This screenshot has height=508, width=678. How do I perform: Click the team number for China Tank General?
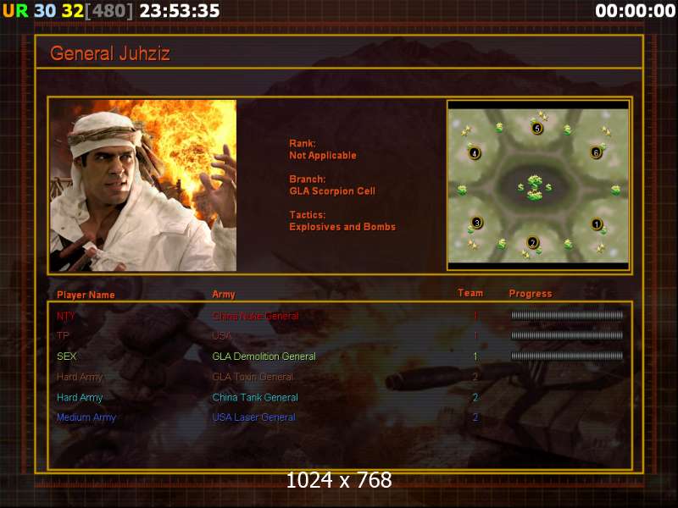[475, 397]
